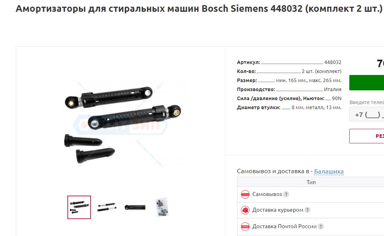Viewport: 384px width, 236px height.
Task: Open help tooltip next to Самовывоз
Action: pyautogui.click(x=286, y=194)
